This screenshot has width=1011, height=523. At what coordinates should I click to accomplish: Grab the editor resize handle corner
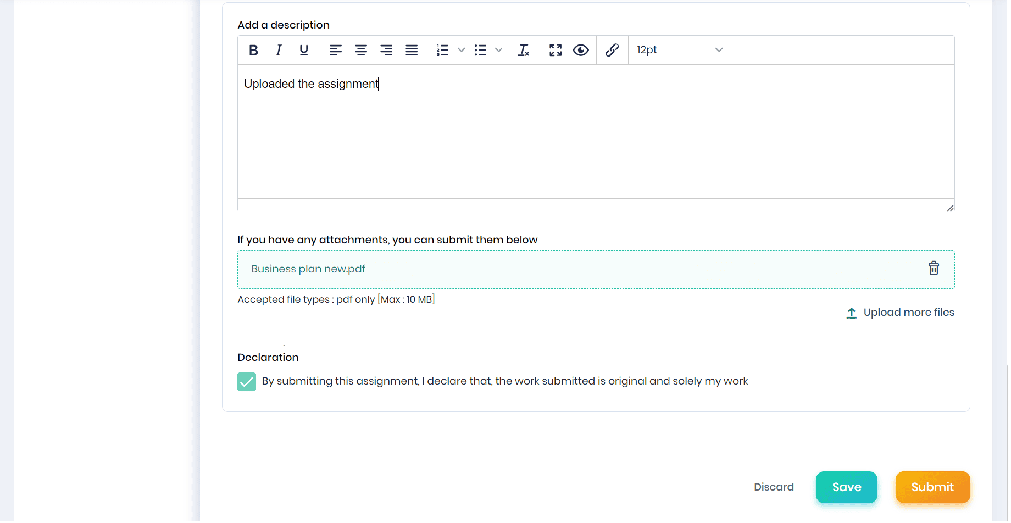click(950, 208)
